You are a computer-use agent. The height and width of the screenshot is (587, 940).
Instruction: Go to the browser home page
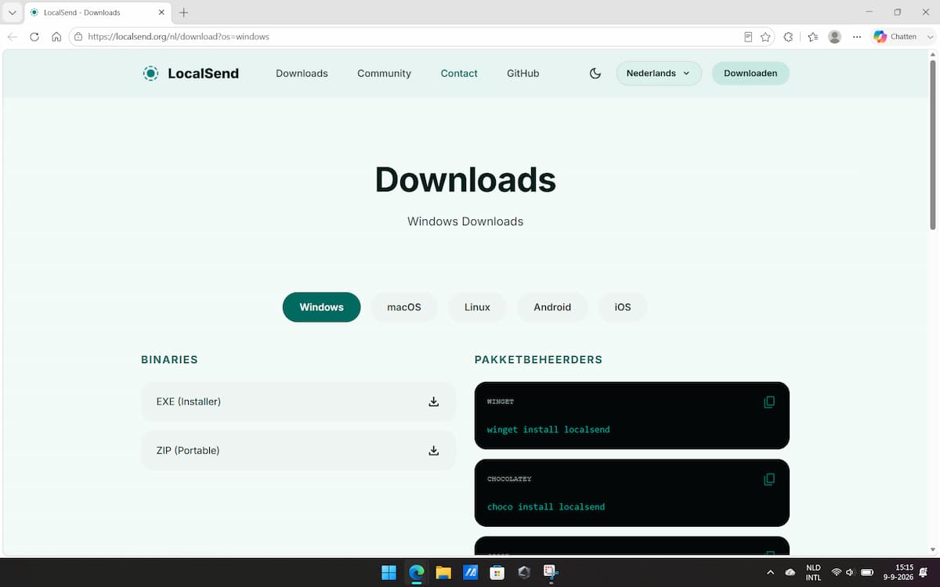coord(56,37)
